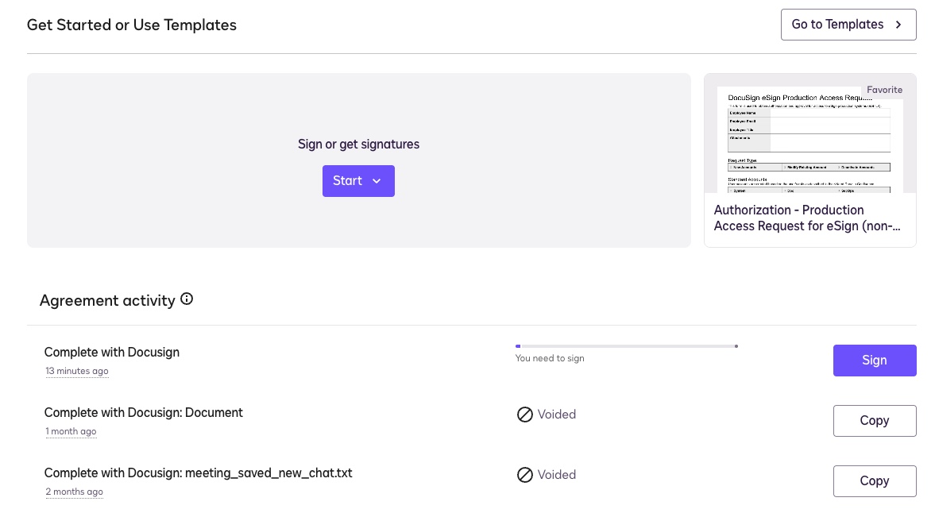Click the Voided icon for Docusign: Document

[x=524, y=415]
